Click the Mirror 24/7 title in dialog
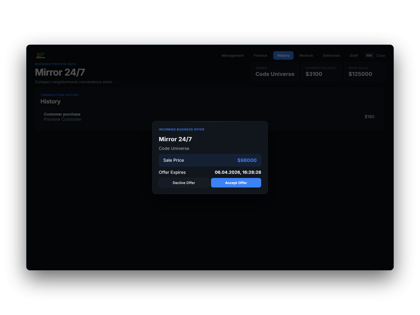The image size is (420, 315). click(175, 139)
